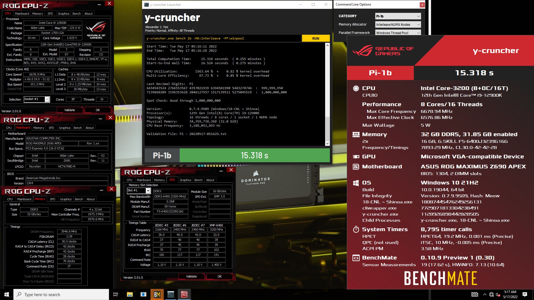Click Validate in the CPU tab window
The width and height of the screenshot is (534, 300).
[70, 110]
